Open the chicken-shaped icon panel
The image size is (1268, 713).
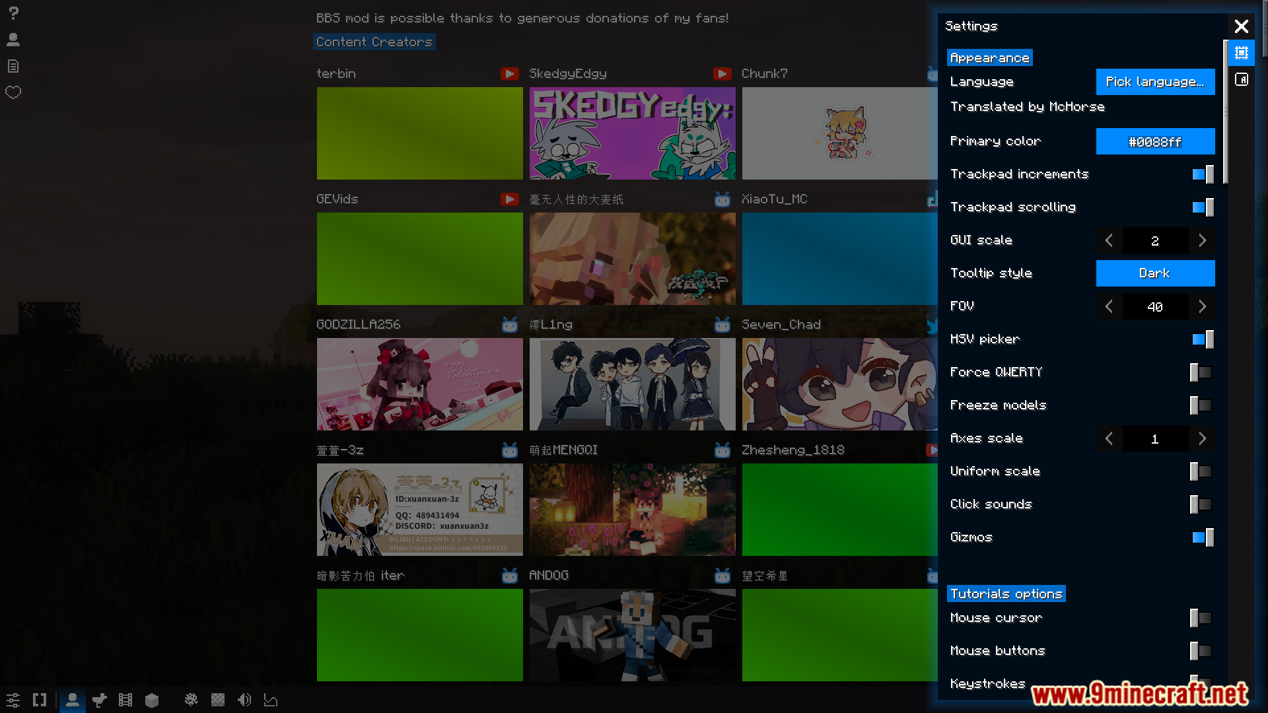[x=99, y=700]
